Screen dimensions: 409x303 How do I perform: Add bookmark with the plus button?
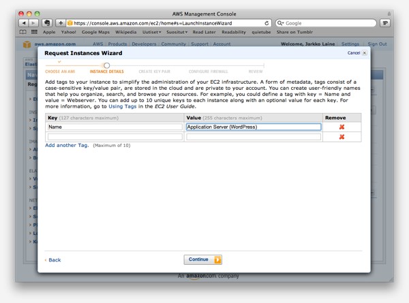(x=61, y=23)
